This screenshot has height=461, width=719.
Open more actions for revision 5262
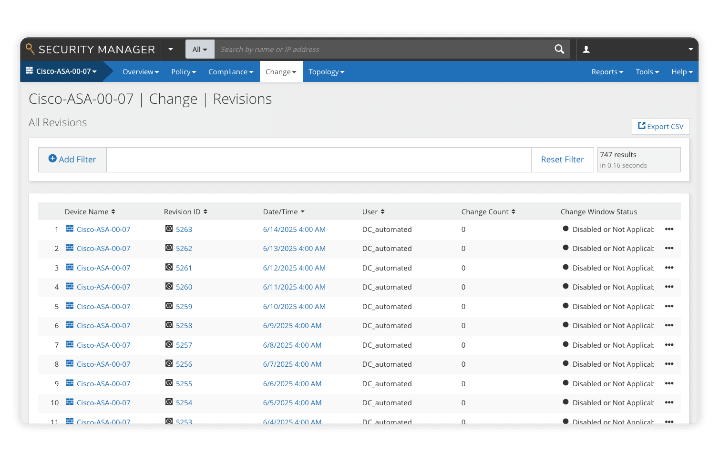coord(669,248)
